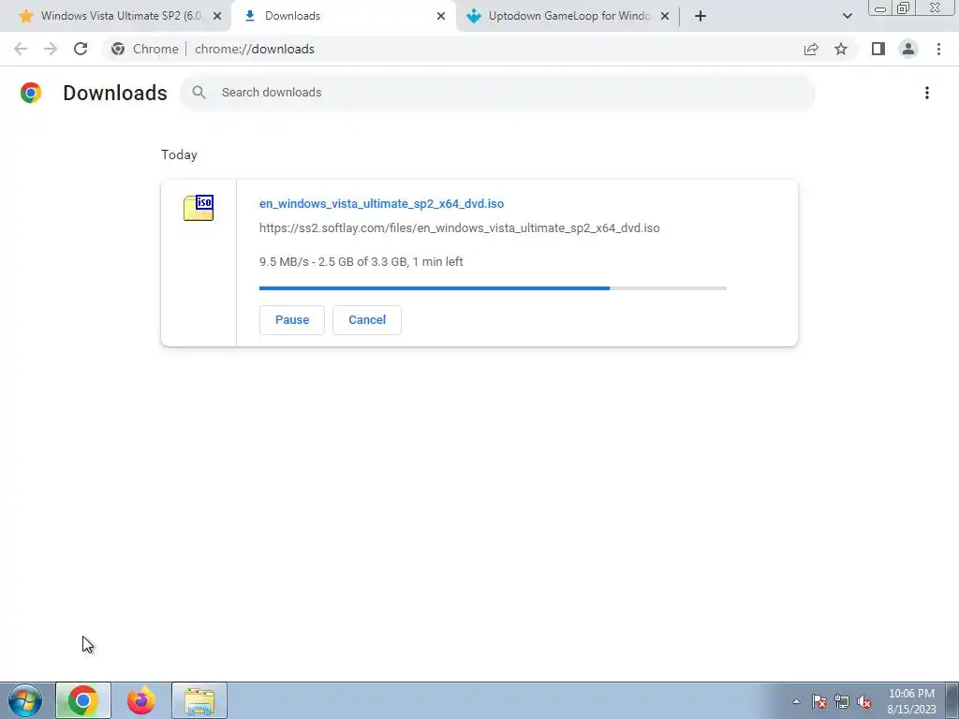This screenshot has width=959, height=719.
Task: Select the Downloads tab
Action: point(344,16)
